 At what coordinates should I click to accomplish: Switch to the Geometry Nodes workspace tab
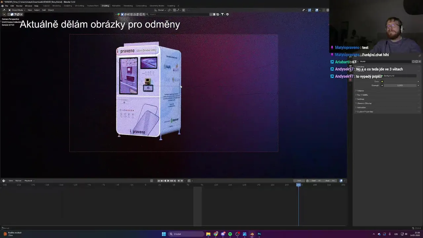pos(157,6)
